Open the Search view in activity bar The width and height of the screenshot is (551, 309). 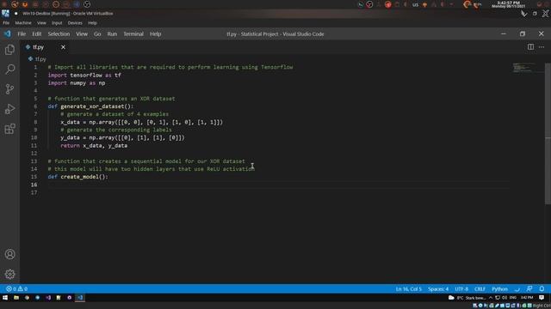click(x=9, y=69)
